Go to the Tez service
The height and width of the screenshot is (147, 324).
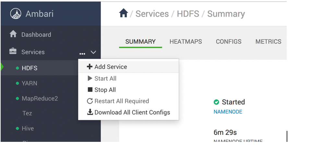(27, 113)
